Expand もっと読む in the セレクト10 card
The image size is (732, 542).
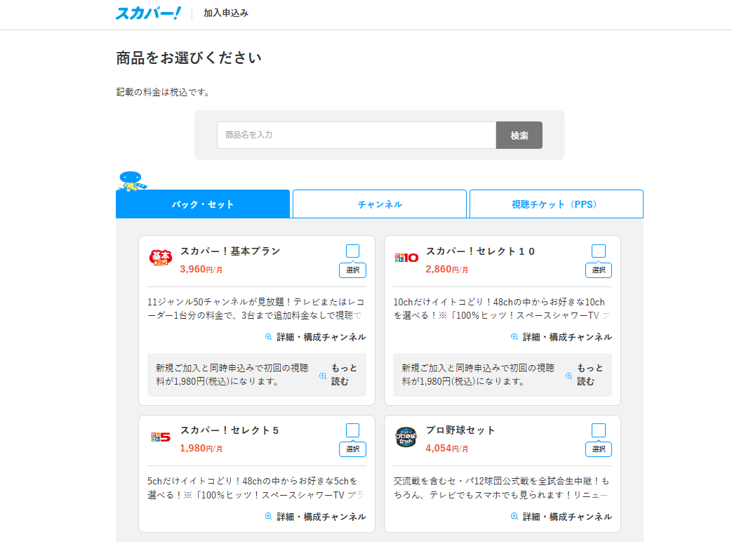point(590,375)
